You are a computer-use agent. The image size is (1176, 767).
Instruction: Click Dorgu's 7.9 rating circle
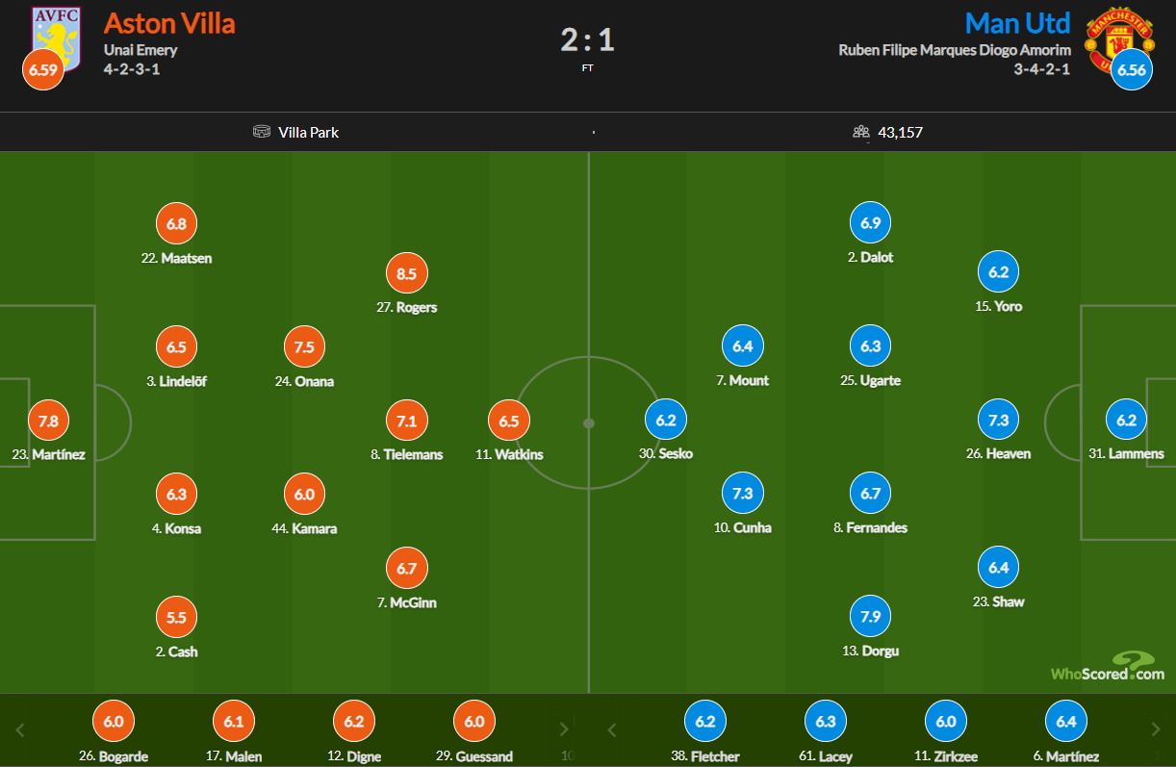point(870,616)
